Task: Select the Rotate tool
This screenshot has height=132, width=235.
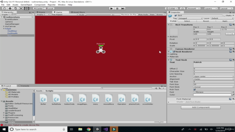Action: coord(15,8)
